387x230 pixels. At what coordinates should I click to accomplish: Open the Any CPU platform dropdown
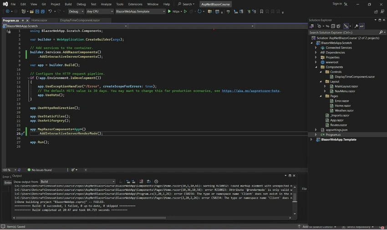point(100,11)
